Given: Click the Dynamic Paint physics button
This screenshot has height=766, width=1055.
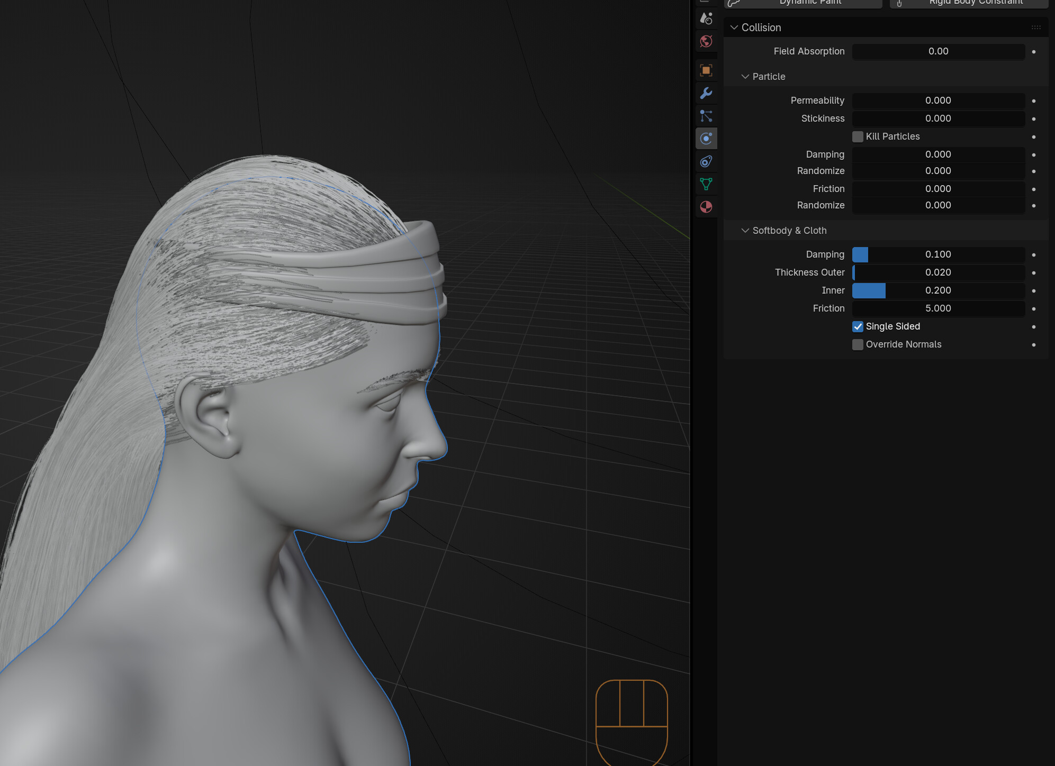Looking at the screenshot, I should [803, 3].
